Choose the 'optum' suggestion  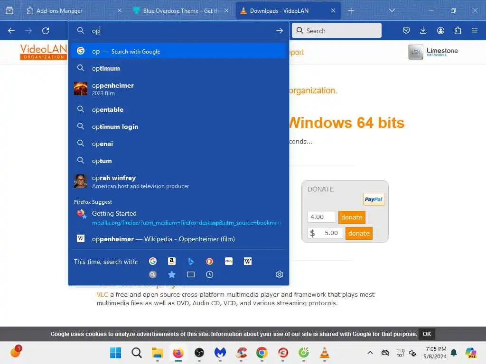(x=178, y=161)
